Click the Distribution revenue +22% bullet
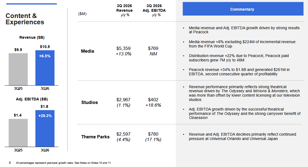The image size is (308, 167). (239, 58)
